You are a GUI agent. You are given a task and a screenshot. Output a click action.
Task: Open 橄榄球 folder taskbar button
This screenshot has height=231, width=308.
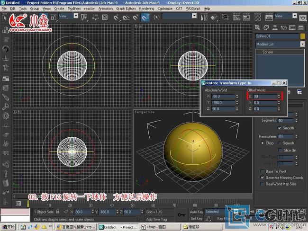(202, 227)
